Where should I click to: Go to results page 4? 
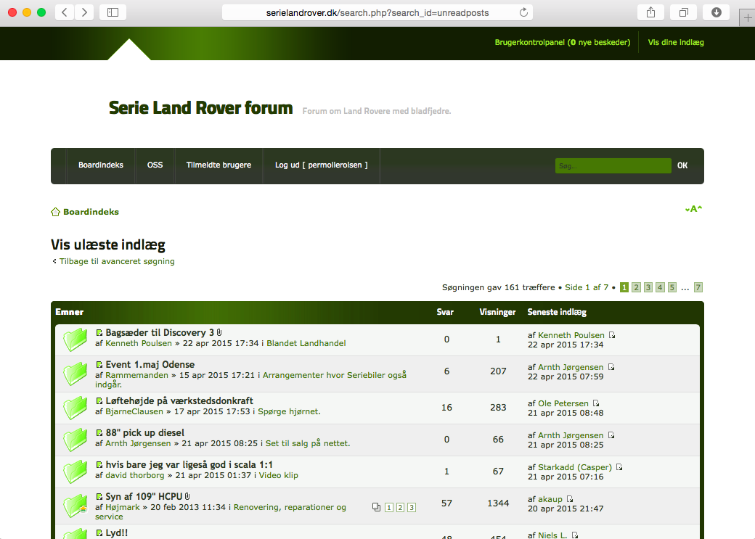click(x=660, y=287)
